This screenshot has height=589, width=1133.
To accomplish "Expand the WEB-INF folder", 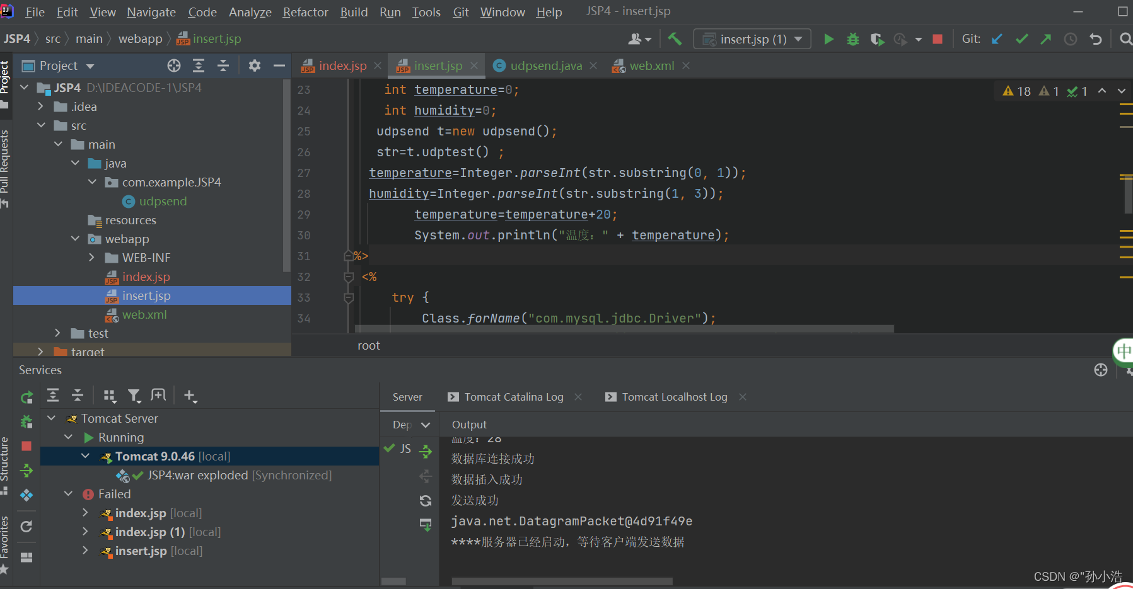I will [x=92, y=258].
